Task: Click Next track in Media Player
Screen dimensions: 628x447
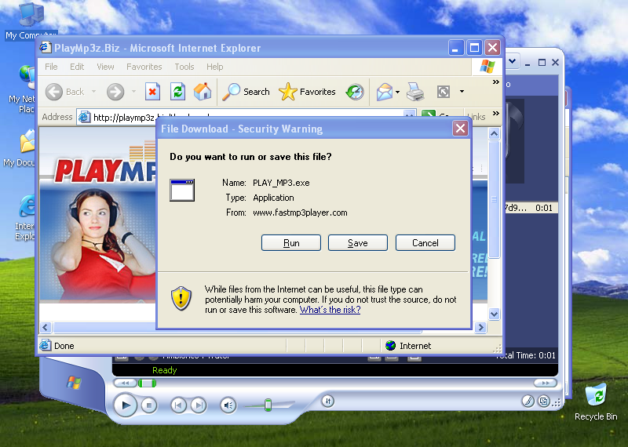Action: [x=199, y=405]
